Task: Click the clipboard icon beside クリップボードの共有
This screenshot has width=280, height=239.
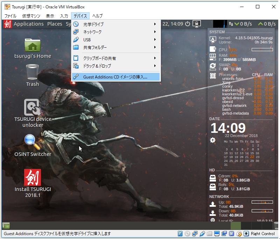Action: (76, 58)
